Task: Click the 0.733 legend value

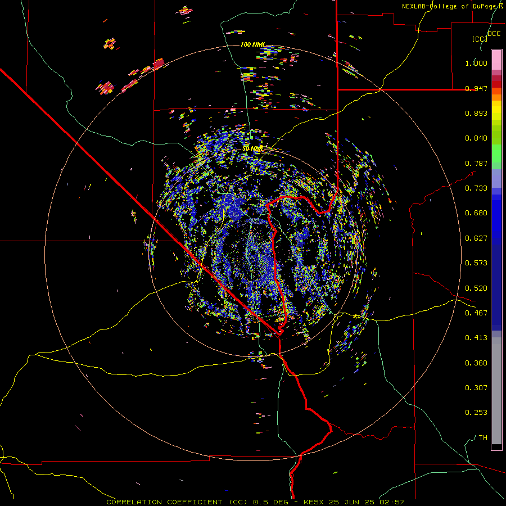Action: click(x=476, y=188)
